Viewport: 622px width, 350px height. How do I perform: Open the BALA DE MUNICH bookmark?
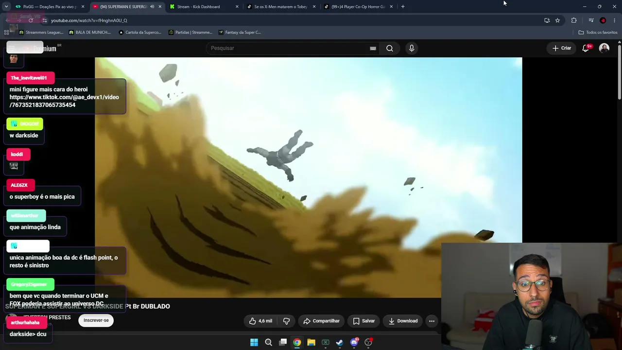(90, 33)
